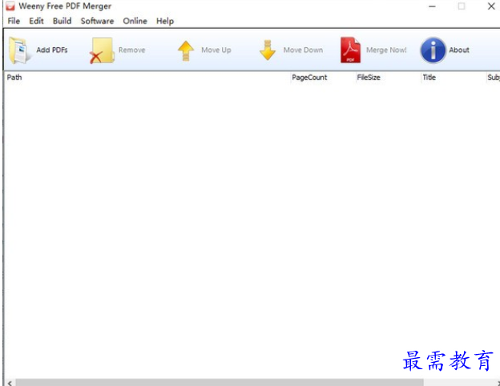Click the Remove folder icon with red X

click(x=102, y=50)
